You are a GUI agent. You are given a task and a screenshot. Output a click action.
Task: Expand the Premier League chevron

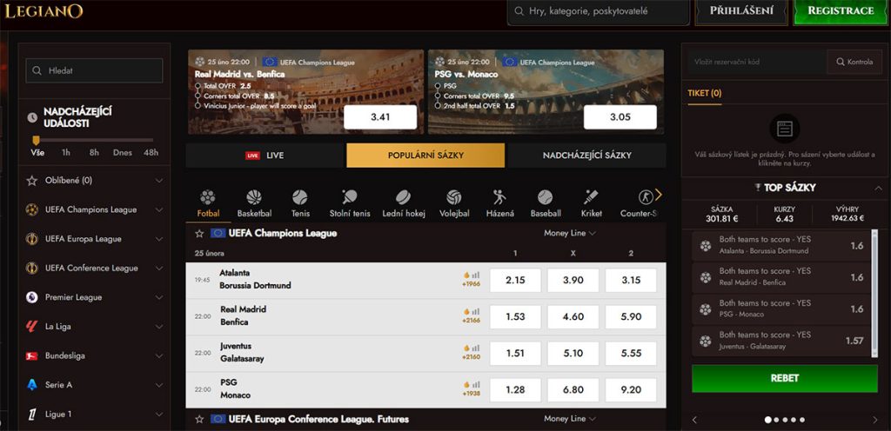pos(159,298)
